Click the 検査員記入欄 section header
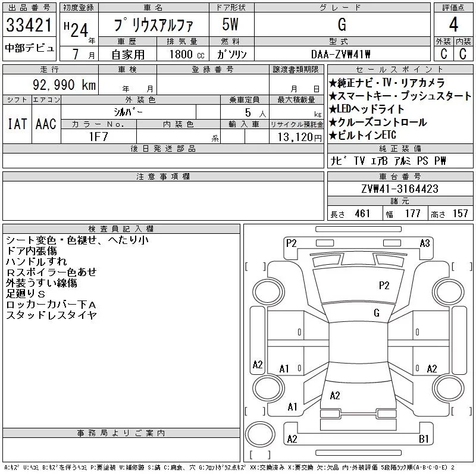This screenshot has height=476, width=476. pos(121,228)
